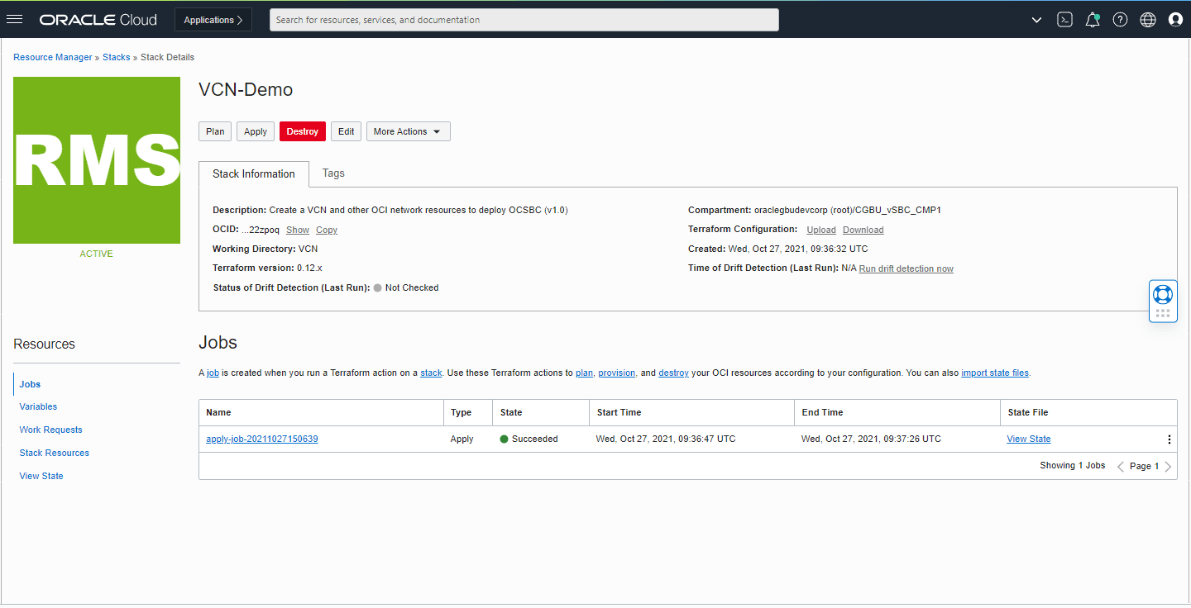Viewport: 1191px width, 608px height.
Task: Run drift detection now
Action: tap(906, 268)
